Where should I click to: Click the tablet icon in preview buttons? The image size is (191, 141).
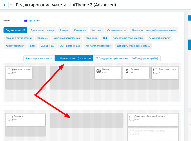tap(97, 58)
